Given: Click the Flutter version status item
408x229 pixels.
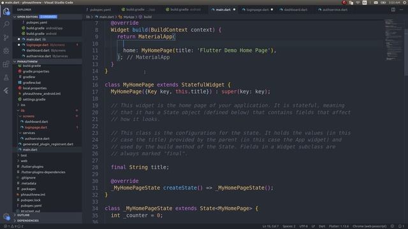Looking at the screenshot, I should (x=339, y=226).
